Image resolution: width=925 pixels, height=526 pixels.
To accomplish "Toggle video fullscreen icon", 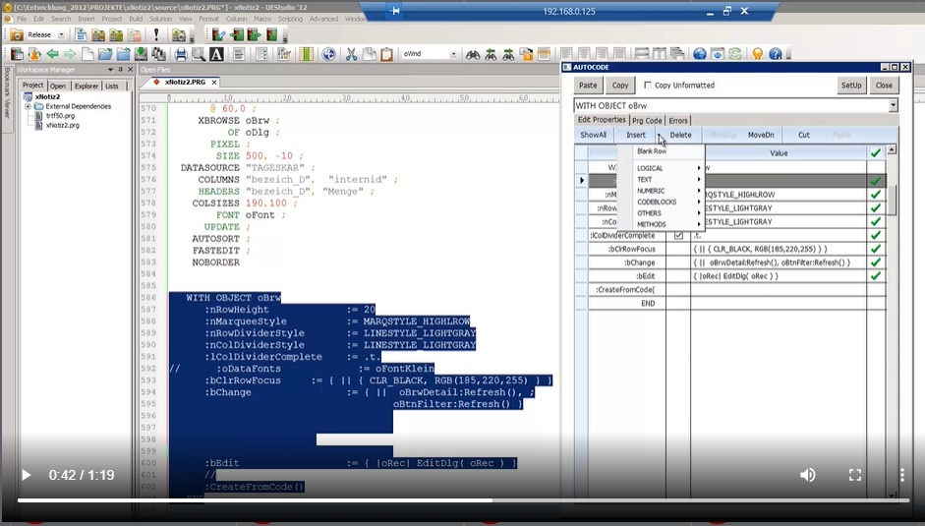I will 855,475.
